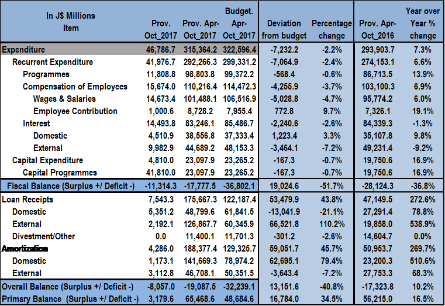The height and width of the screenshot is (306, 445).
Task: Click the Employee Contribution row label
Action: pyautogui.click(x=75, y=111)
